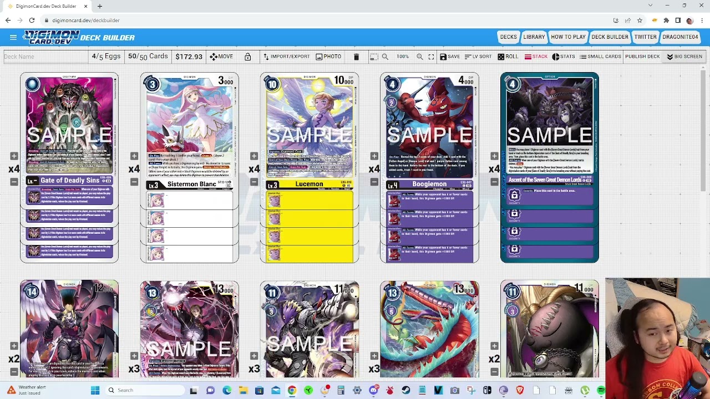710x399 pixels.
Task: Click the selection rectangle tool icon
Action: point(374,57)
